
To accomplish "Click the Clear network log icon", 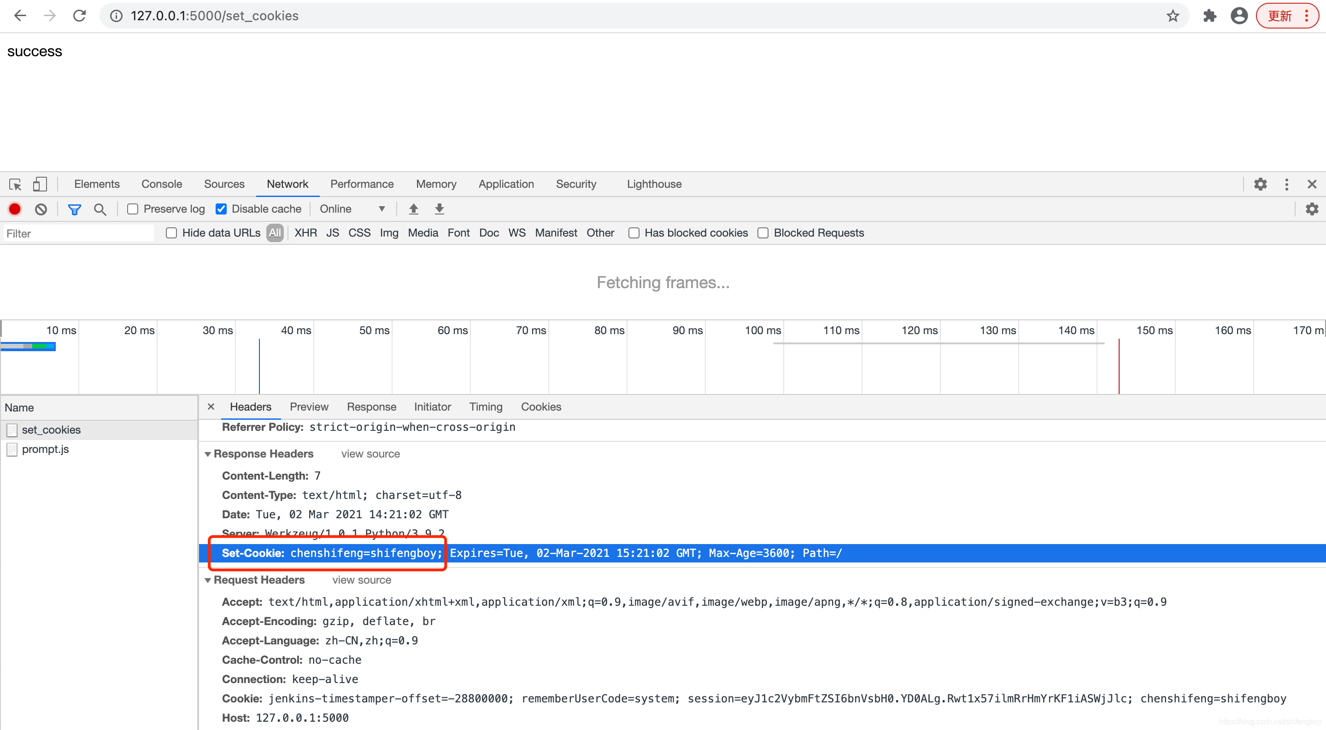I will 42,209.
